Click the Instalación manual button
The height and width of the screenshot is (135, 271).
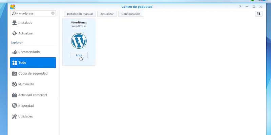click(80, 14)
